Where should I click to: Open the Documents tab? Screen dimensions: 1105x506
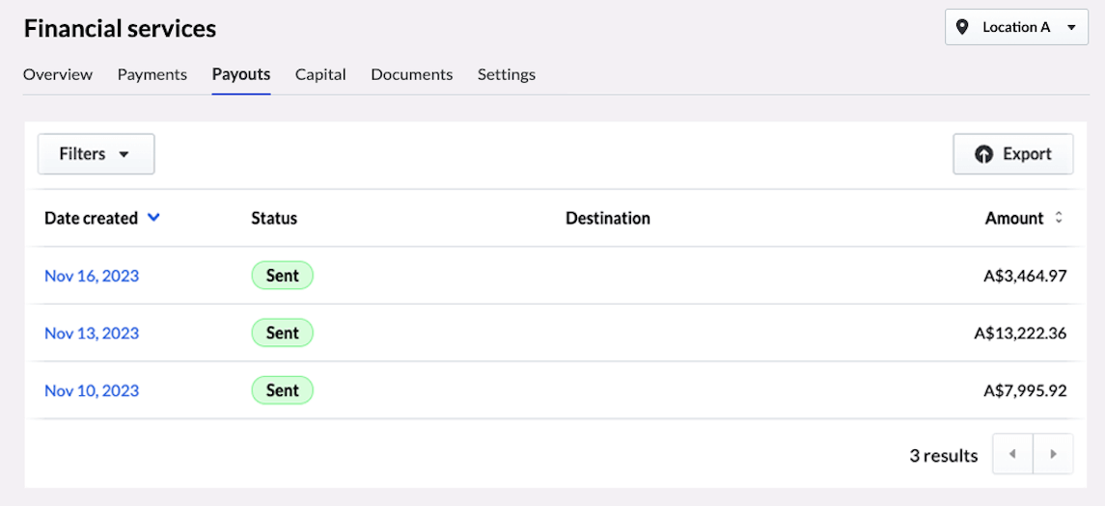pos(411,74)
